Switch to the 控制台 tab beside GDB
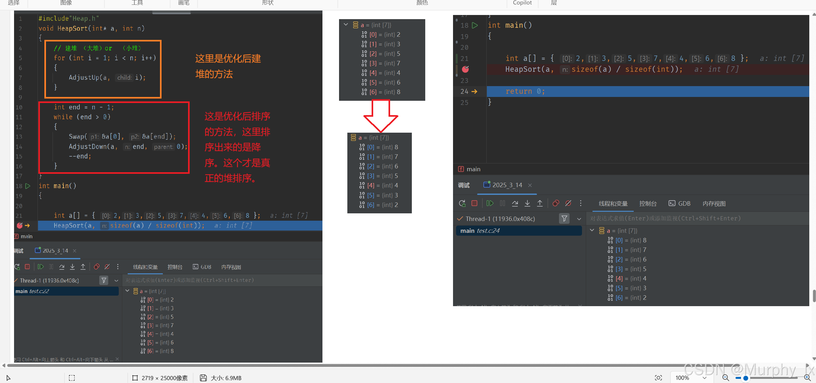 pos(648,203)
